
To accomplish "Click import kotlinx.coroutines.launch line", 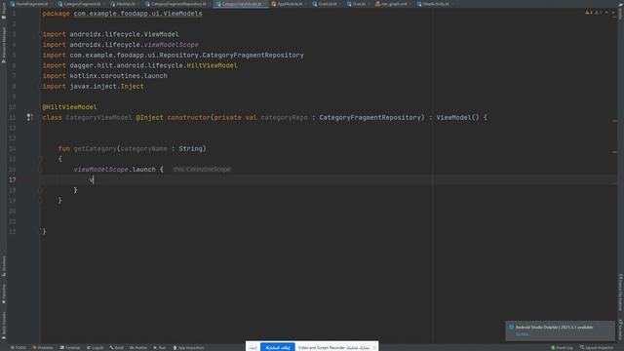I will (105, 76).
